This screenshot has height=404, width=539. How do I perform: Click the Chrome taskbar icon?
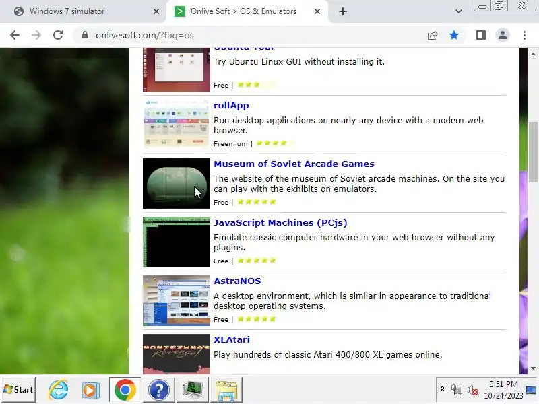tap(125, 390)
